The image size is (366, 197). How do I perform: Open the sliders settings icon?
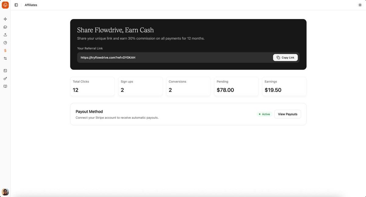pyautogui.click(x=5, y=58)
